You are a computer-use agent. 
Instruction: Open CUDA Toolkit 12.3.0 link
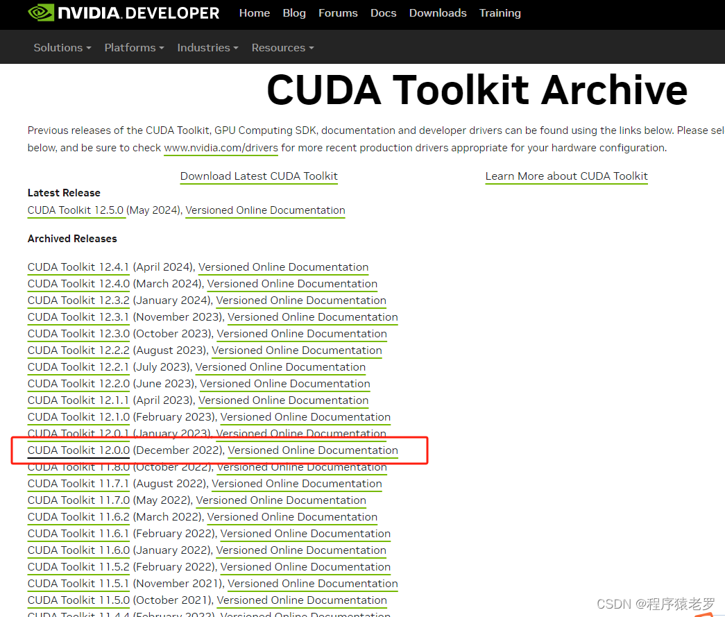click(x=78, y=334)
